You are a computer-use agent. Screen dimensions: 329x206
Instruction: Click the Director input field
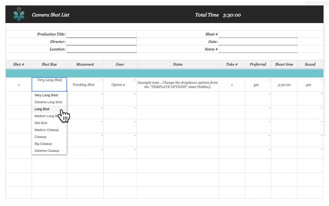[x=101, y=42]
